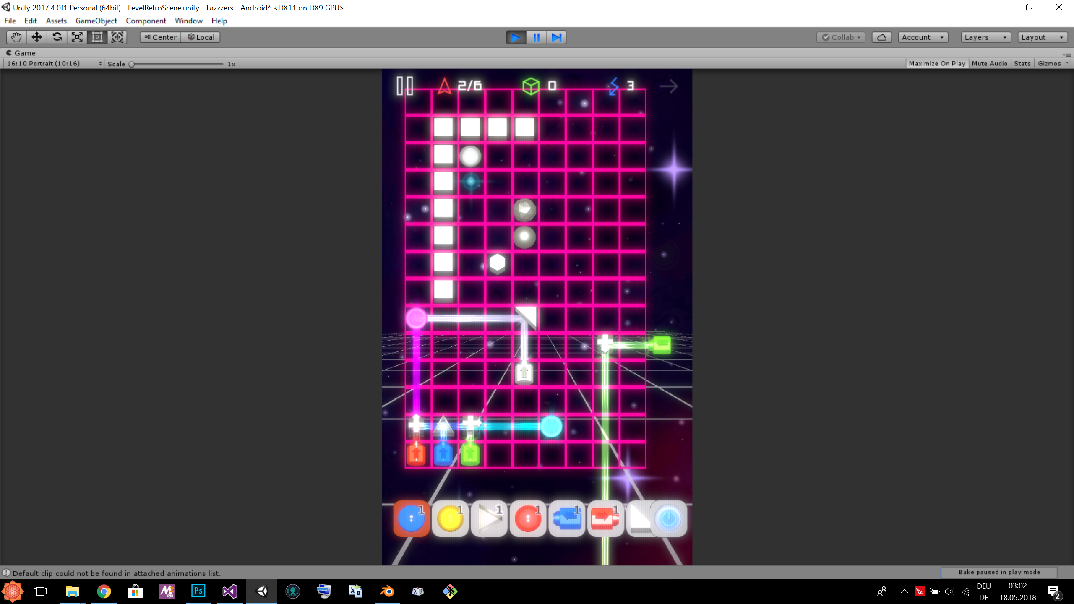
Task: Open the GameObject menu
Action: (x=96, y=21)
